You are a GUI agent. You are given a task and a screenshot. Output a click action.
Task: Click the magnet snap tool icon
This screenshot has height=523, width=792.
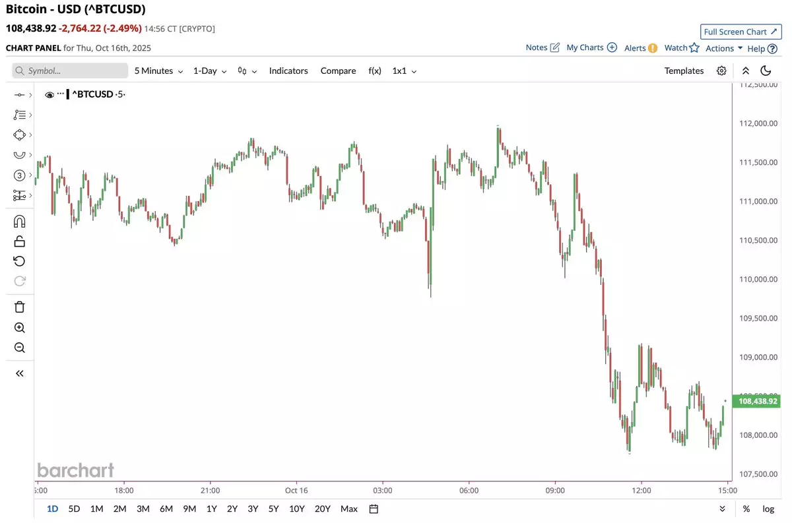tap(19, 222)
